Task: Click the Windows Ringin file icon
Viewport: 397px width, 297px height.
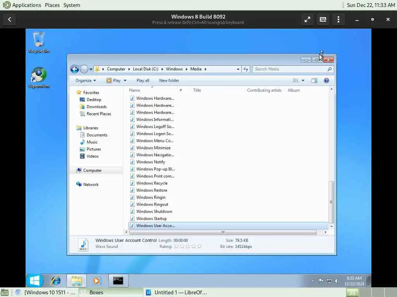Action: click(132, 197)
